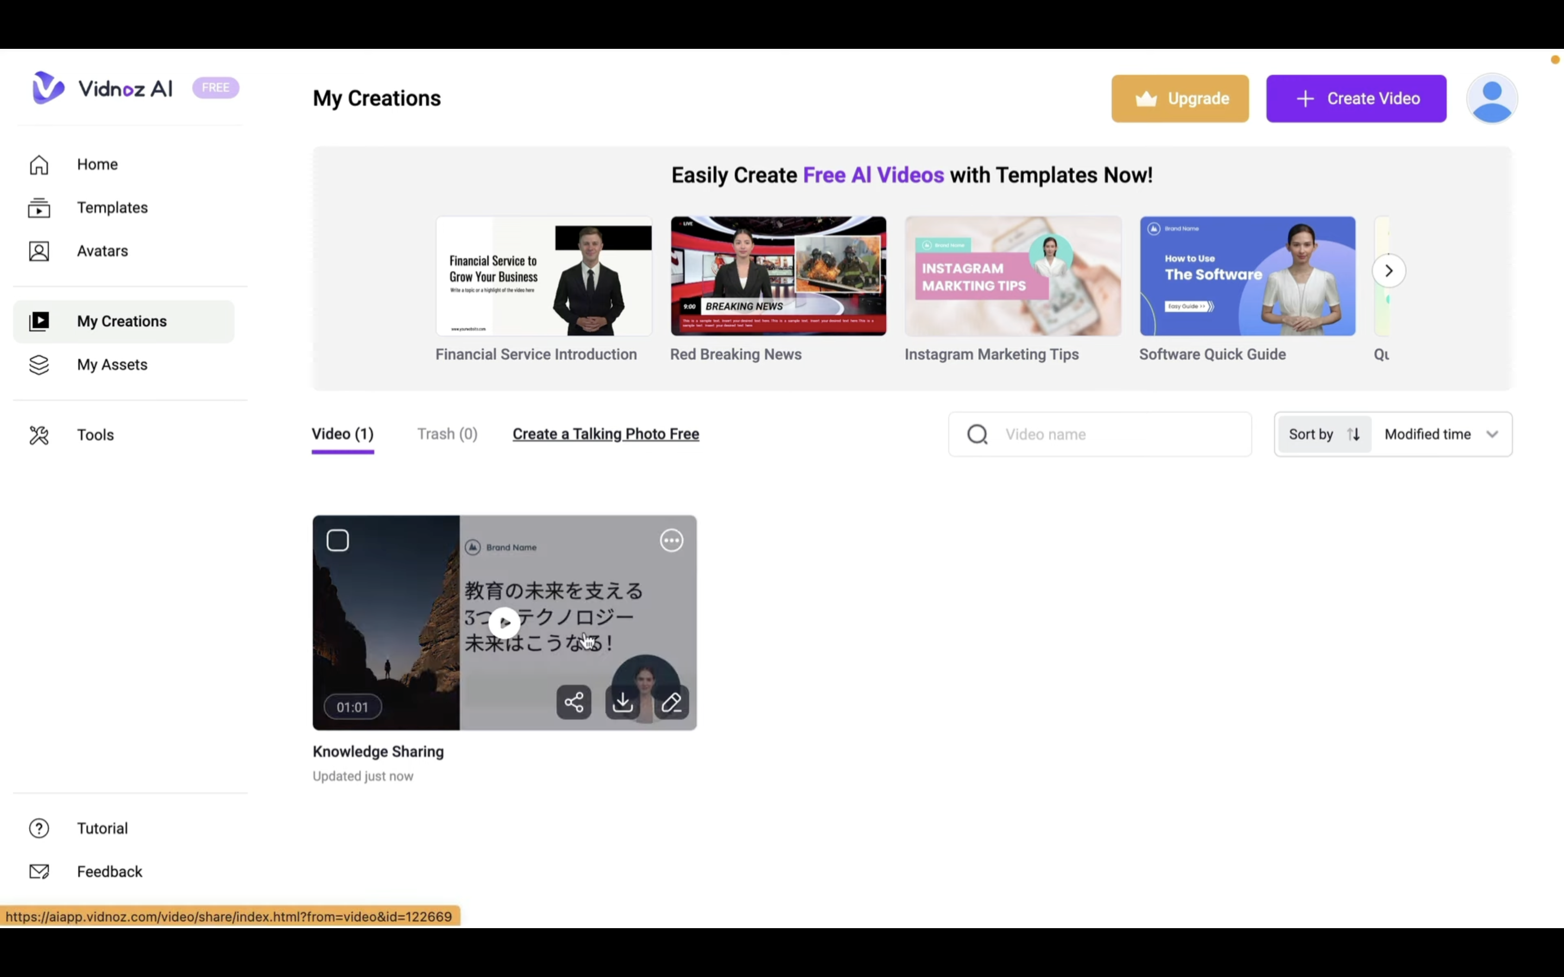Click the Financial Service Introduction caption

(x=536, y=355)
